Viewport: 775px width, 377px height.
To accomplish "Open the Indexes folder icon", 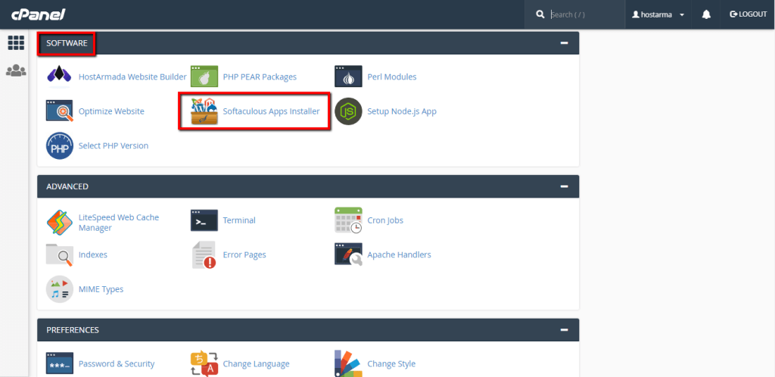I will point(59,255).
